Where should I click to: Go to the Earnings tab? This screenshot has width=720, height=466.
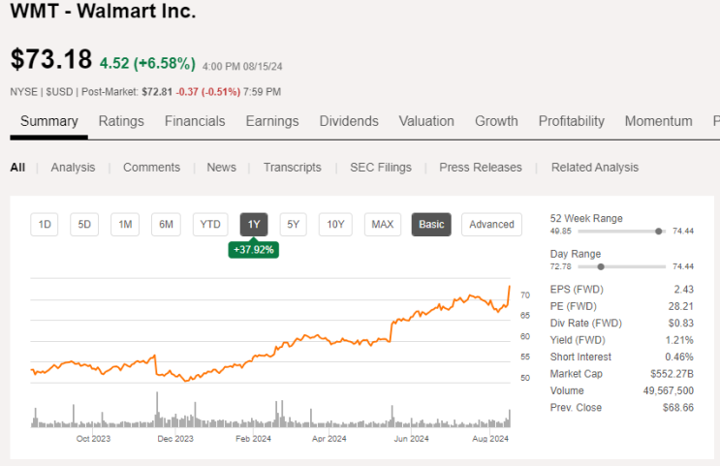pos(272,121)
